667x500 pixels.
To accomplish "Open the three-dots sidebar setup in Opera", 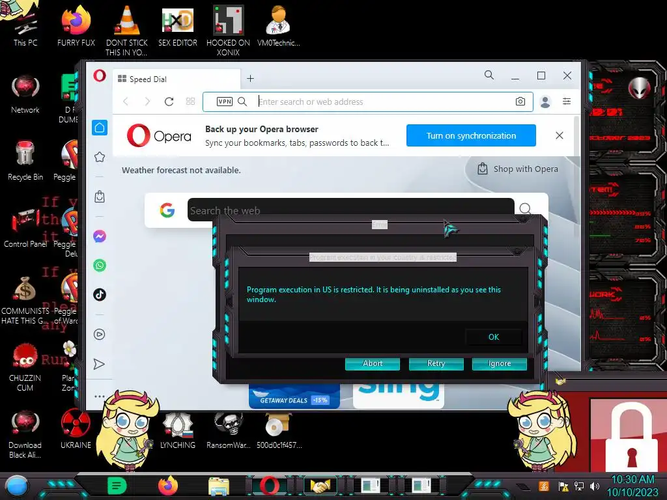I will 100,396.
